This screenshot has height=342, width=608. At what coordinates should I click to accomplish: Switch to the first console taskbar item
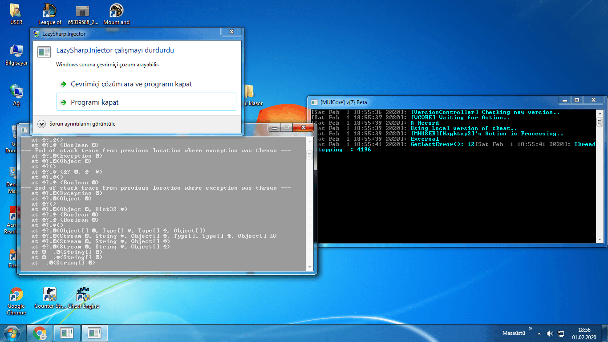pyautogui.click(x=67, y=333)
